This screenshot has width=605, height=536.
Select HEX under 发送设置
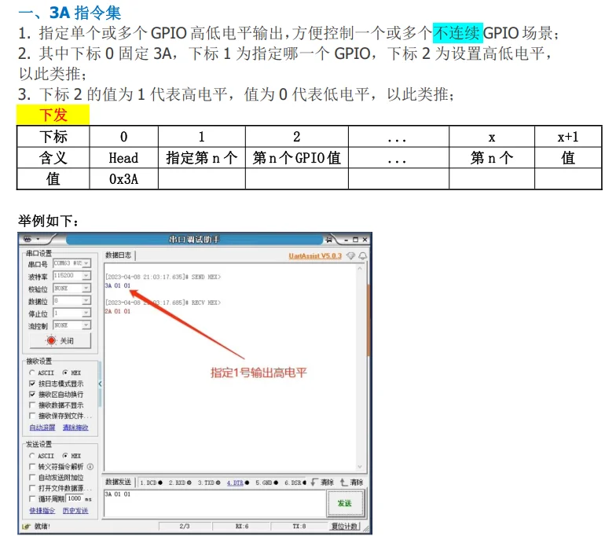pyautogui.click(x=71, y=456)
